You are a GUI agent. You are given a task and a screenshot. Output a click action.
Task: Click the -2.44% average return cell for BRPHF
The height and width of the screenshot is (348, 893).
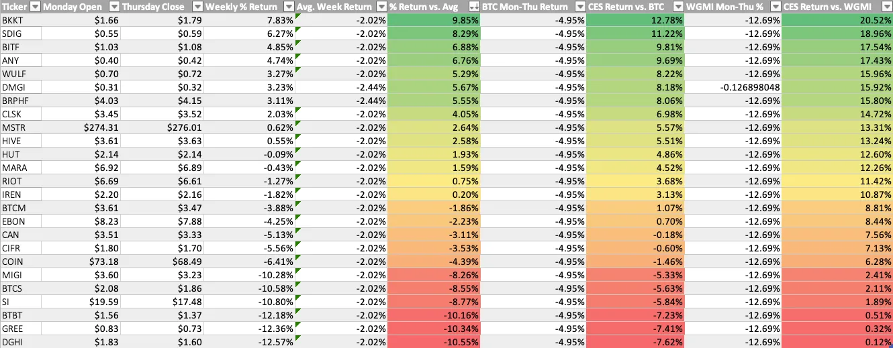pos(341,101)
